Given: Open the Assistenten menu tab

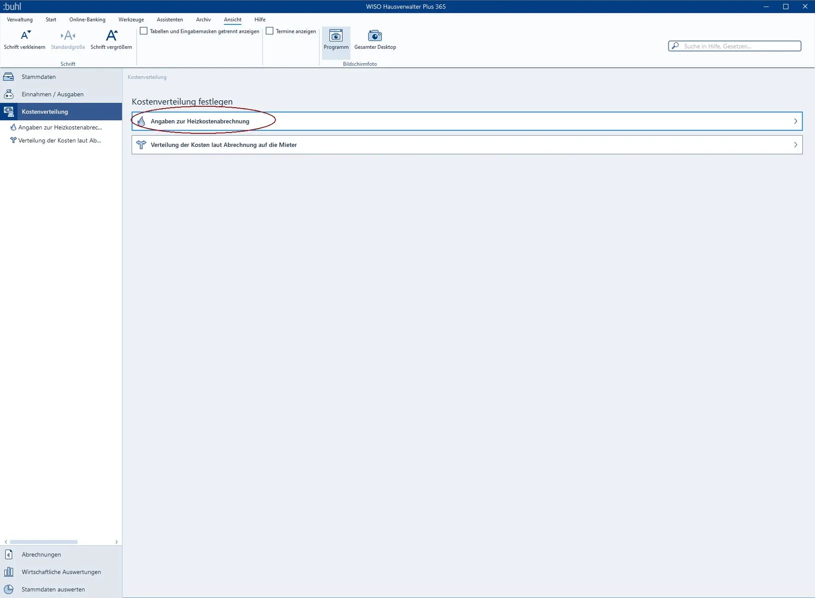Looking at the screenshot, I should 169,19.
